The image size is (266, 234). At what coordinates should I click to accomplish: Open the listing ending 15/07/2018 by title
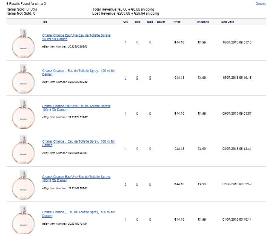pos(78,72)
